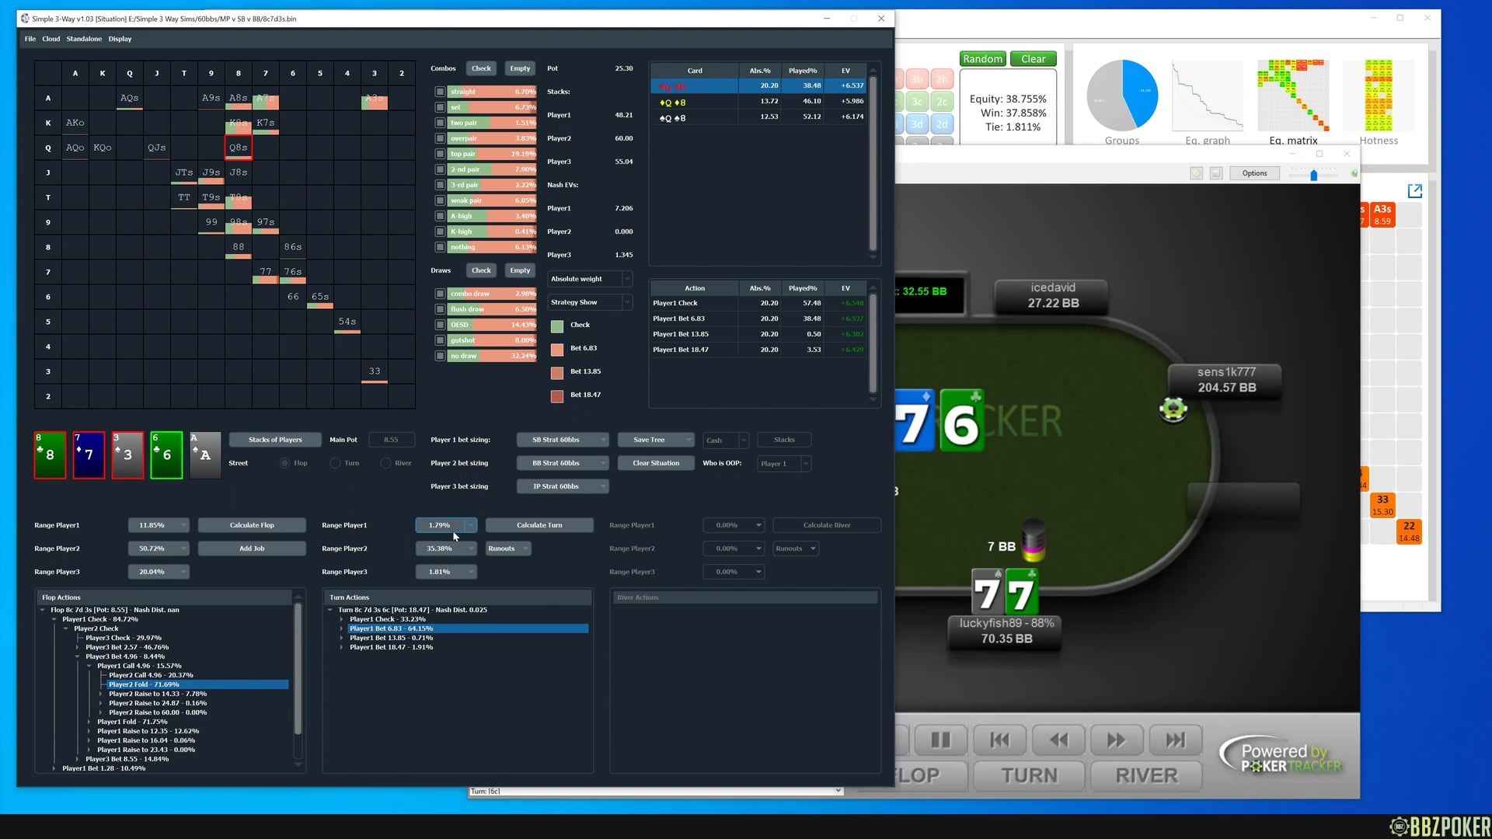This screenshot has height=839, width=1492.
Task: Open the Hotness heatmap view
Action: click(x=1379, y=96)
